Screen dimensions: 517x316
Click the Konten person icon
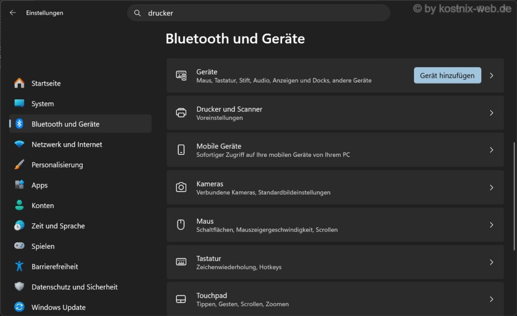(x=20, y=205)
